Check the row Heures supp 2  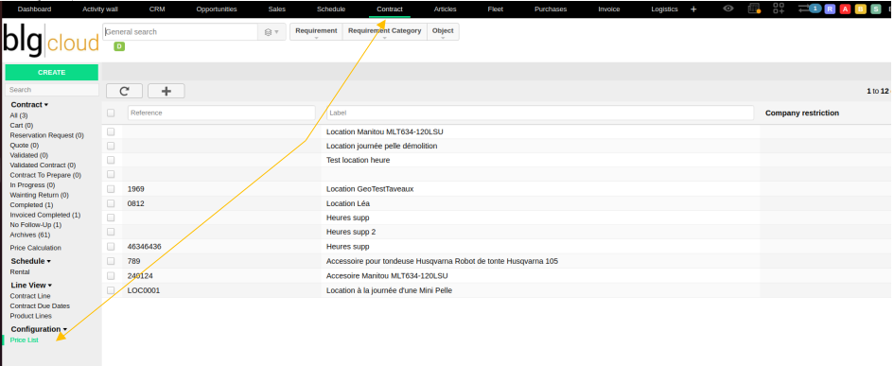pos(111,232)
